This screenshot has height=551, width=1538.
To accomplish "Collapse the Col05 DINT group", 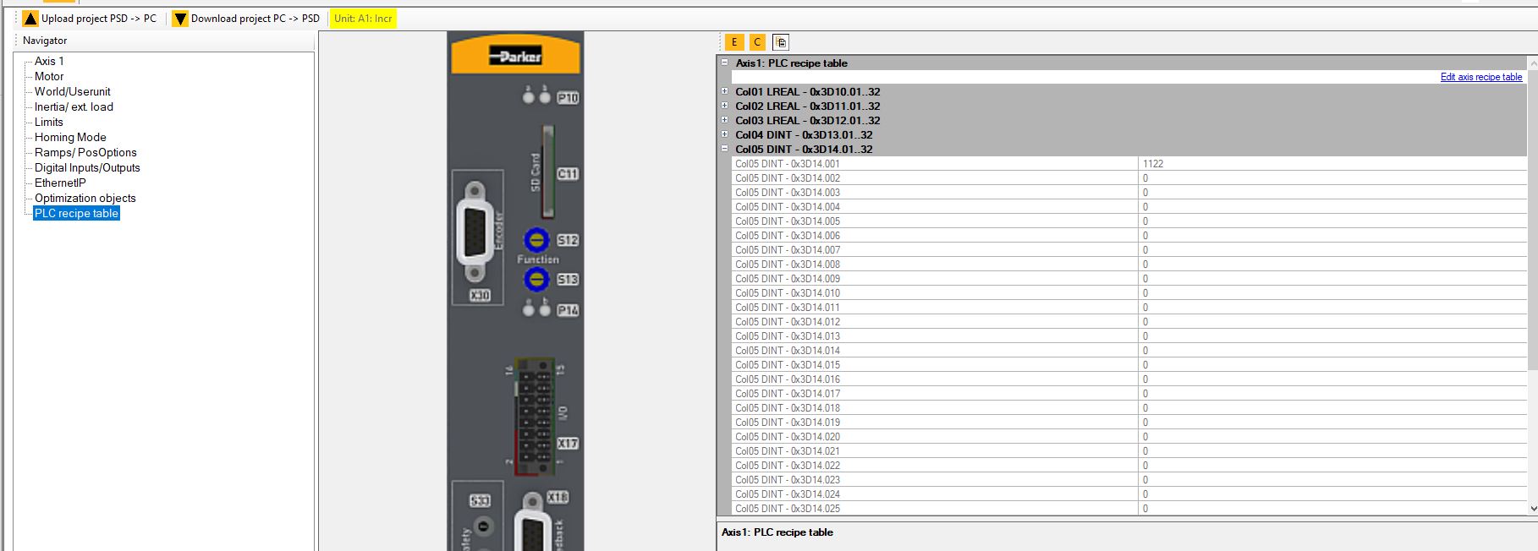I will click(724, 149).
